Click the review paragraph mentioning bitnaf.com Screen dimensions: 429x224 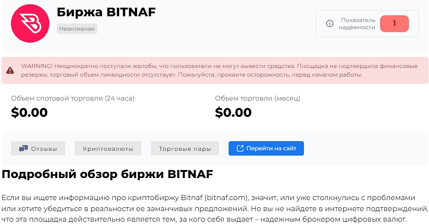214,208
